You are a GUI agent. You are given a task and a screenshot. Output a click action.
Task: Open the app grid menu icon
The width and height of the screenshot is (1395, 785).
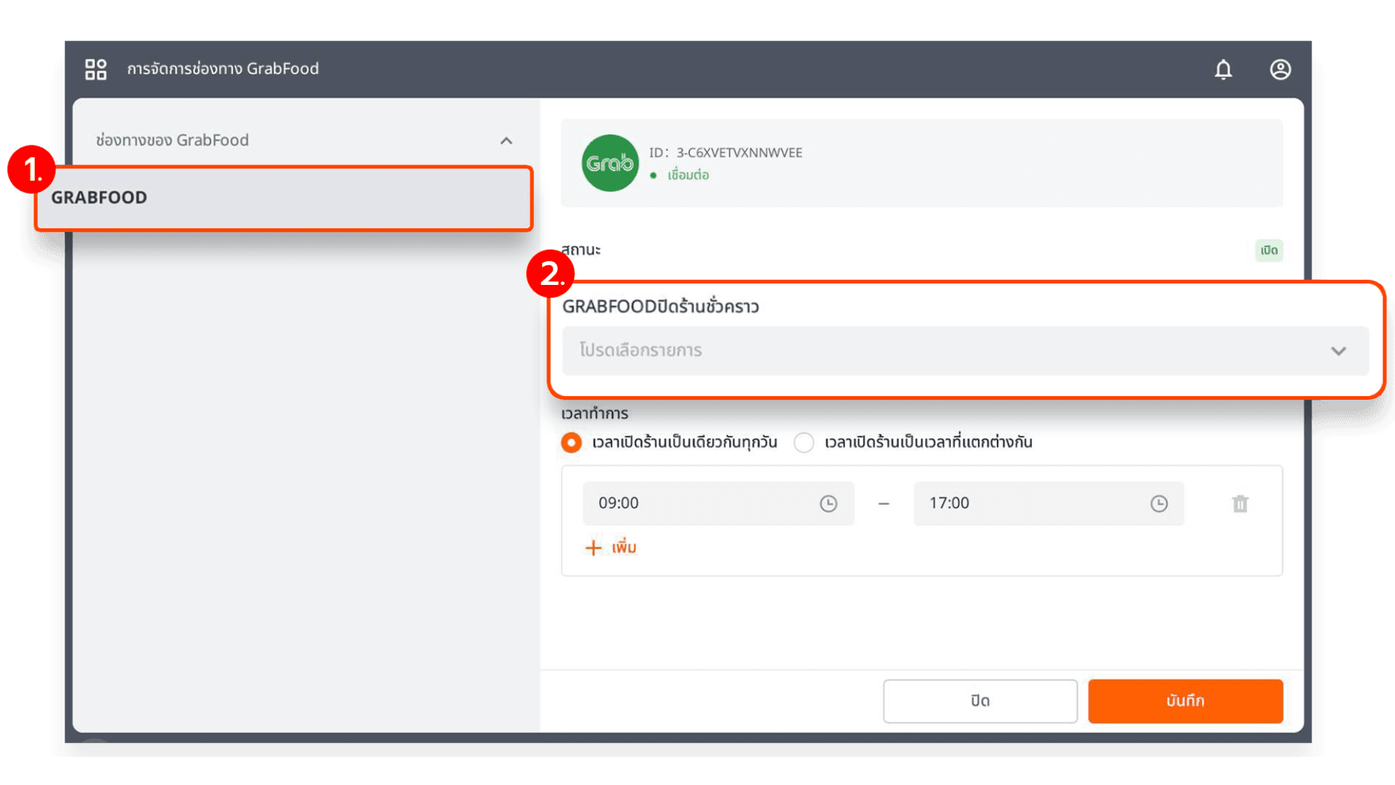pos(95,69)
